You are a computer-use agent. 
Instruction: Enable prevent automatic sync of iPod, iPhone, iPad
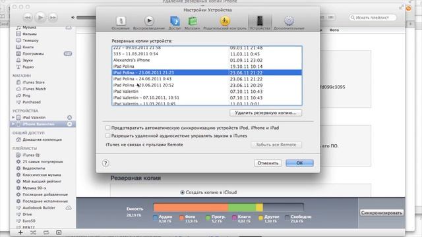pyautogui.click(x=108, y=128)
